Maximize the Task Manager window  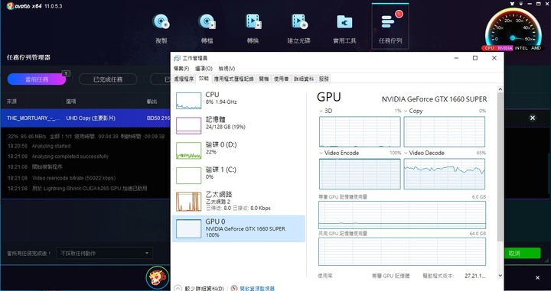[x=475, y=58]
